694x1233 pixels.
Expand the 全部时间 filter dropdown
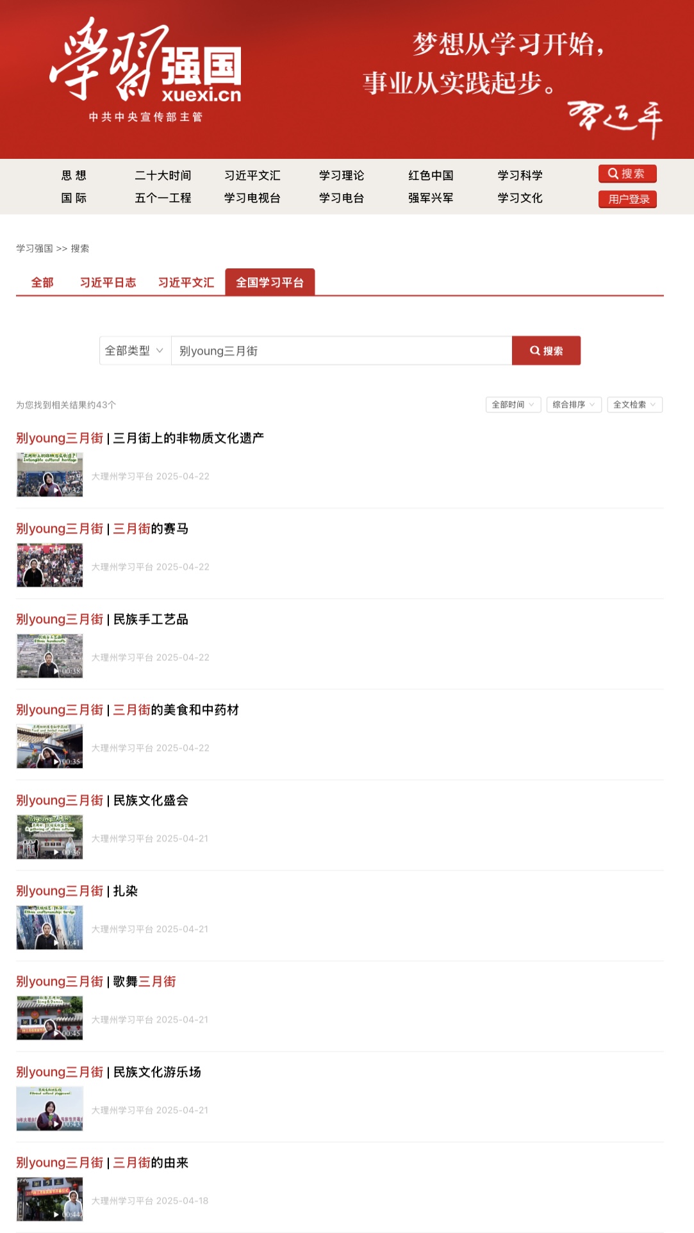click(513, 405)
